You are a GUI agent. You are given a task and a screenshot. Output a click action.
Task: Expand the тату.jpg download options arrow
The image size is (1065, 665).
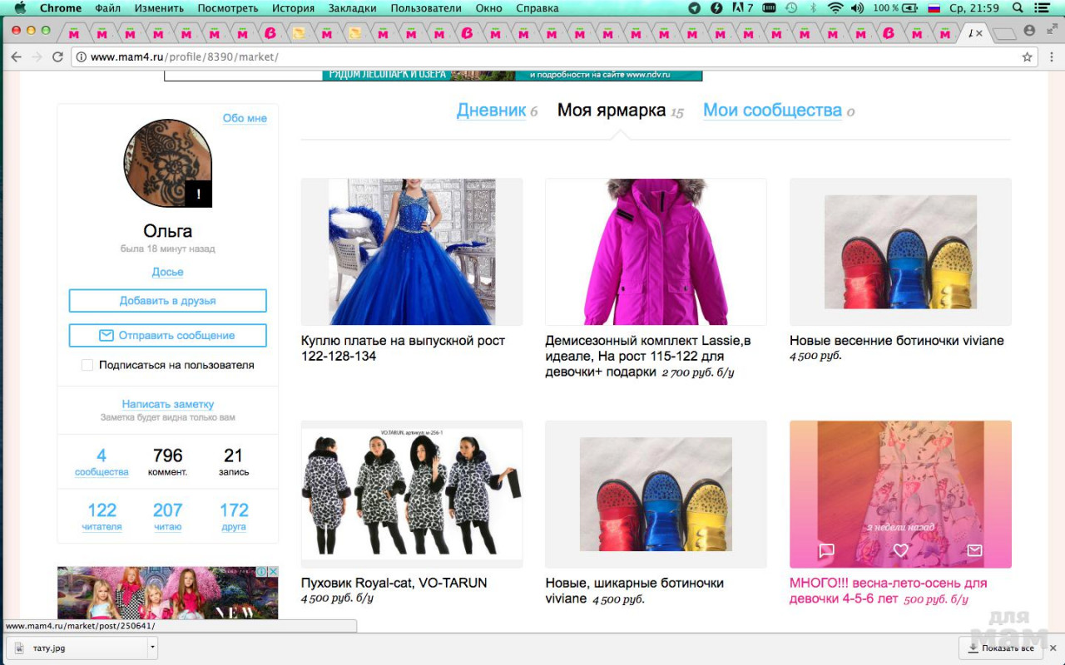[151, 647]
